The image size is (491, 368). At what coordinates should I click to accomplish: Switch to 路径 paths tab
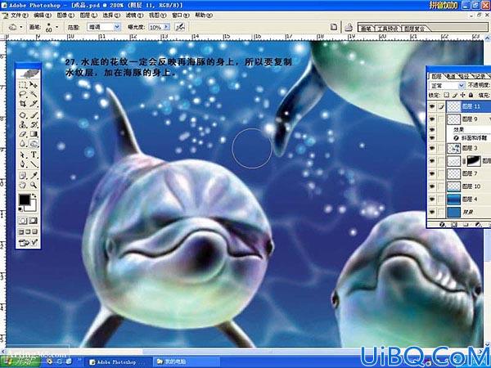click(464, 76)
